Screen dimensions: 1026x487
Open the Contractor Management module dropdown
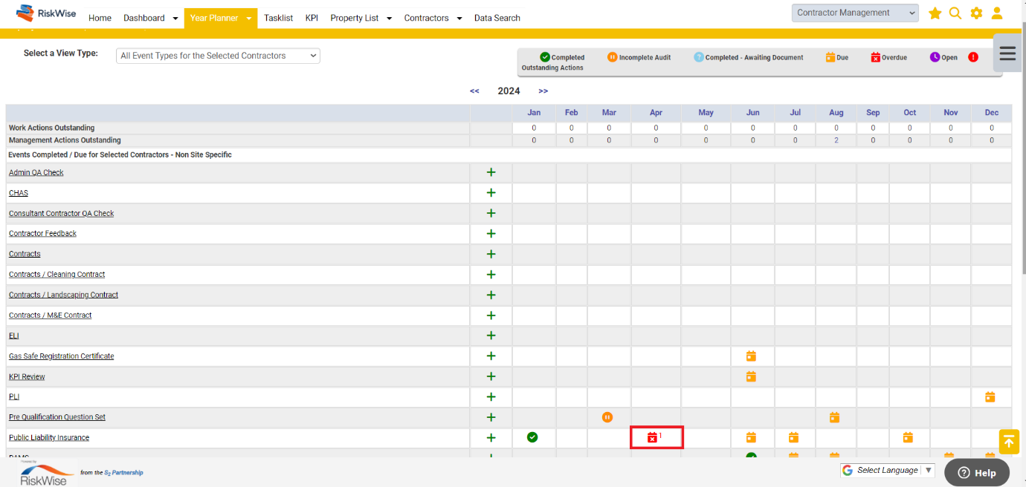[x=855, y=13]
